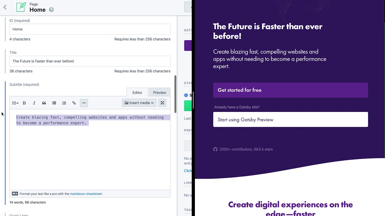Click into the ID input field
This screenshot has height=216, width=385.
click(90, 29)
